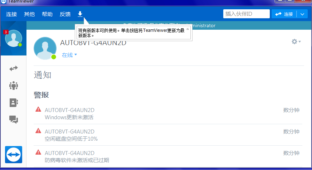Open the 在线 status dropdown
This screenshot has height=170, width=312.
click(x=69, y=55)
